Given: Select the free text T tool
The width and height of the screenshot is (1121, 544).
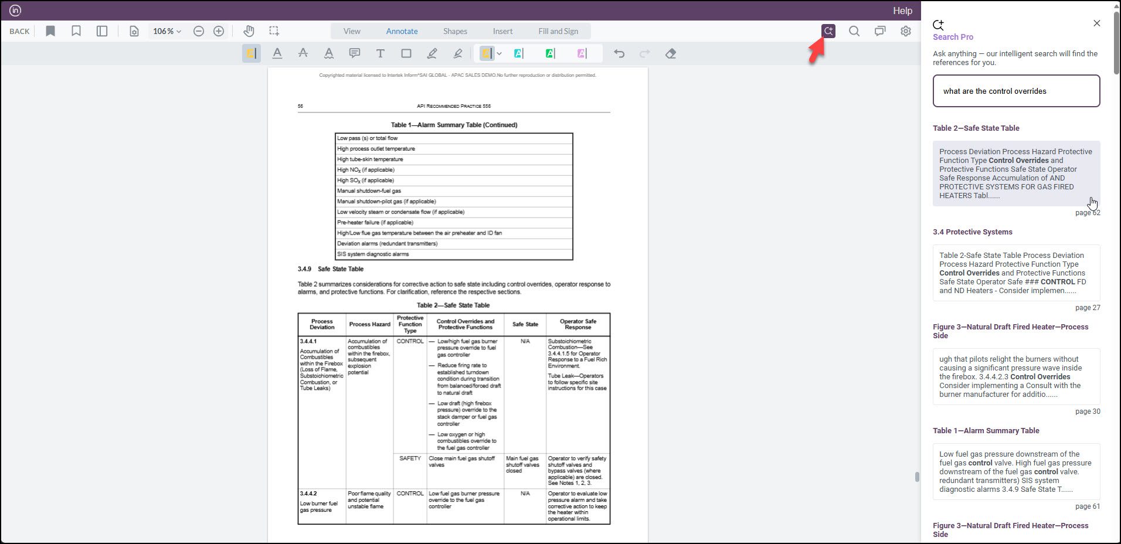Looking at the screenshot, I should pyautogui.click(x=381, y=53).
